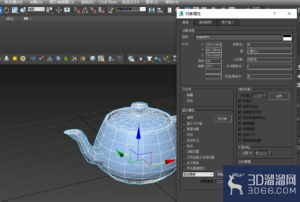Select the Scale tool in the toolbar
This screenshot has height=202, width=300.
tap(15, 10)
